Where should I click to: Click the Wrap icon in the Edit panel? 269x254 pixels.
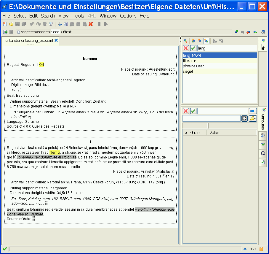pyautogui.click(x=221, y=41)
